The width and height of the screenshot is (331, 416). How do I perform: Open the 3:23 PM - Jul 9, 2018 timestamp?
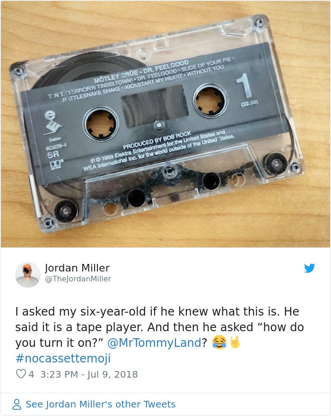point(89,374)
